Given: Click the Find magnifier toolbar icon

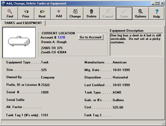Looking at the screenshot, I should (x=10, y=13).
